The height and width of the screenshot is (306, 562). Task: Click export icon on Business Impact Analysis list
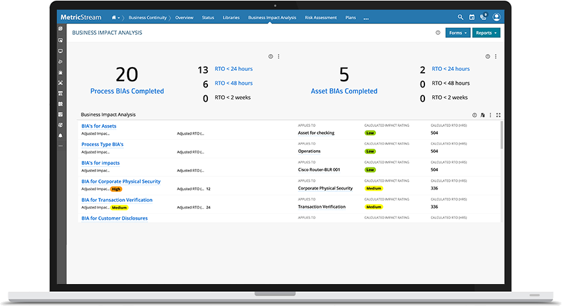[483, 115]
